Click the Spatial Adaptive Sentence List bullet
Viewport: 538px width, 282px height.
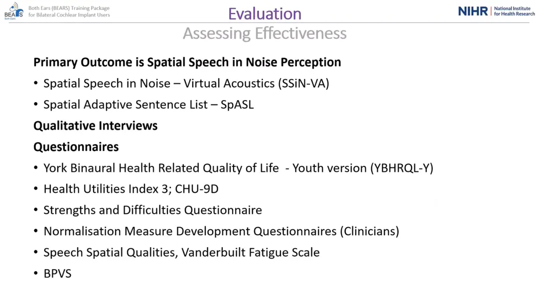[x=148, y=105]
